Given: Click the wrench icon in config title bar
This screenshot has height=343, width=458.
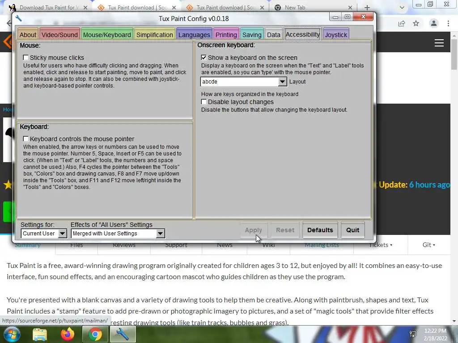Looking at the screenshot, I should [x=19, y=18].
